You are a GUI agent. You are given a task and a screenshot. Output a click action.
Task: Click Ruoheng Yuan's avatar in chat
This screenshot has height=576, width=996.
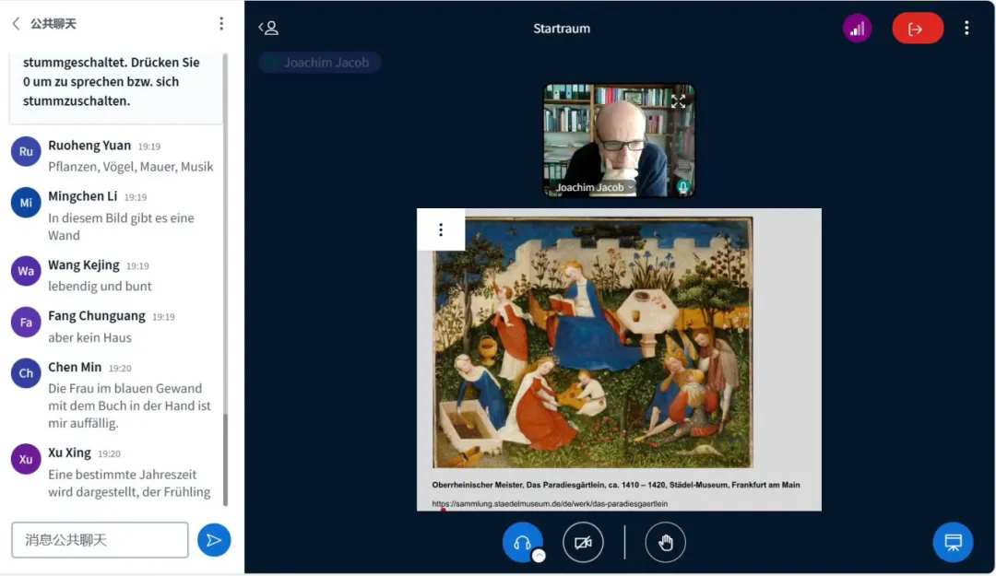[x=26, y=152]
